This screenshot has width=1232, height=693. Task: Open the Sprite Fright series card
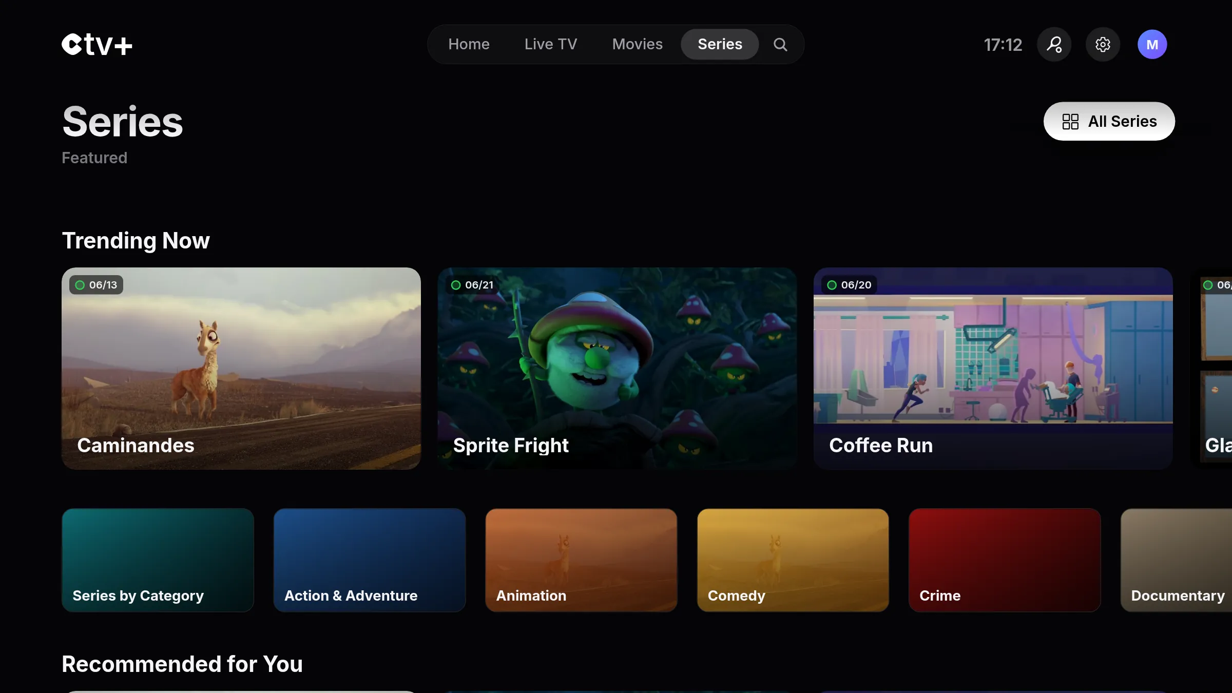pos(617,368)
